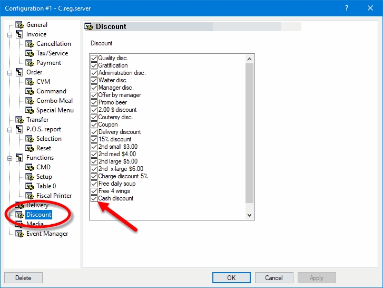The image size is (383, 288).
Task: Open the Payment tree item
Action: [48, 63]
